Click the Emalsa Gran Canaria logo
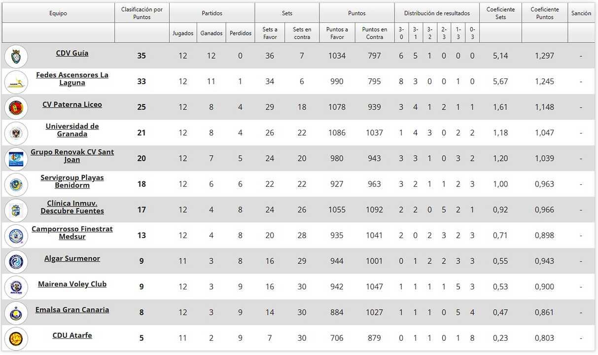The image size is (598, 355). click(x=16, y=313)
